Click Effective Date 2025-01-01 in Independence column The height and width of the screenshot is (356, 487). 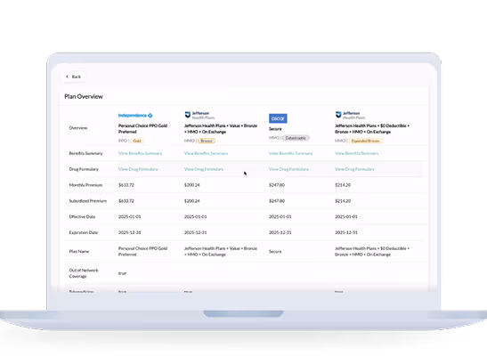click(x=130, y=216)
